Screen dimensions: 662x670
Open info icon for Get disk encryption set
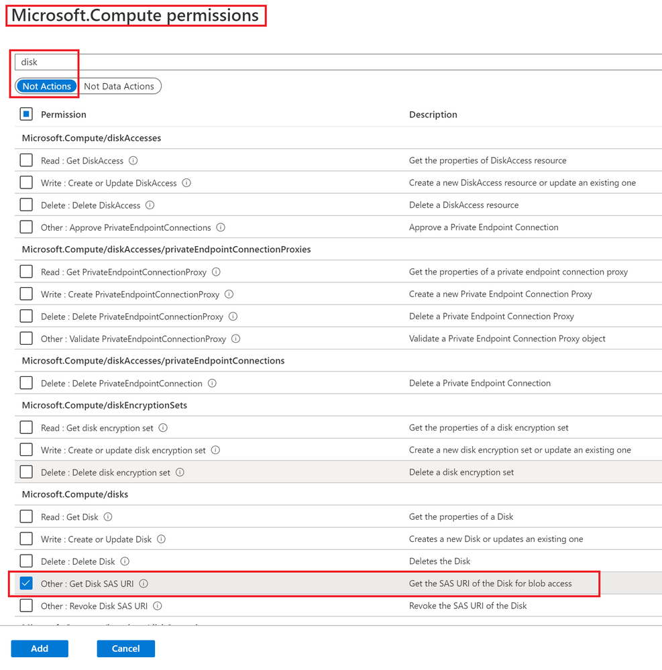163,428
